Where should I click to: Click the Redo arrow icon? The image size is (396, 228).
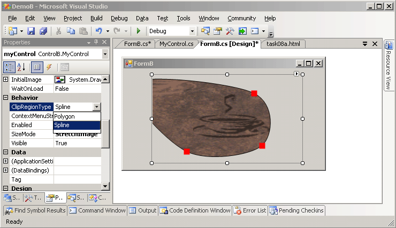pyautogui.click(x=117, y=31)
